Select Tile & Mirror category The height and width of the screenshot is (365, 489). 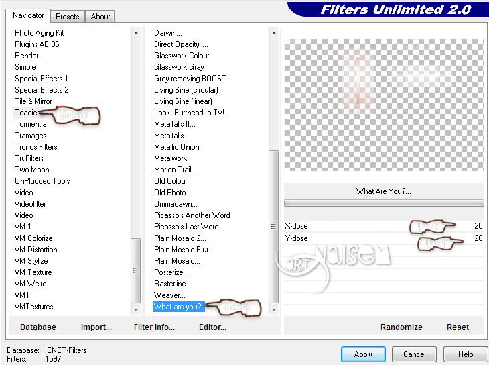pos(33,101)
